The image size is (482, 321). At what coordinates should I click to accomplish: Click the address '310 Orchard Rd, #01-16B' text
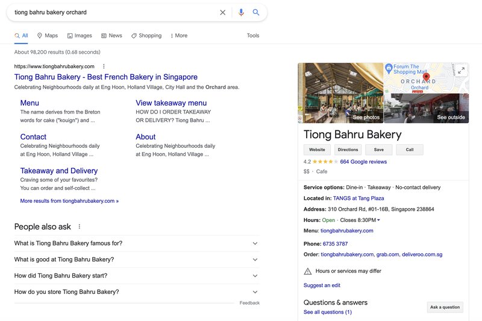pyautogui.click(x=358, y=209)
